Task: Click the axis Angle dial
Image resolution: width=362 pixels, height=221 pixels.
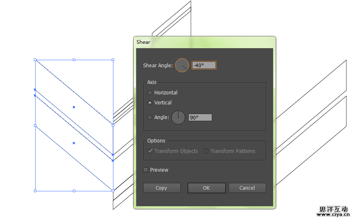Action: [x=178, y=117]
